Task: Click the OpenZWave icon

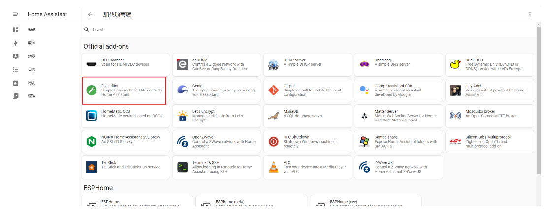Action: click(x=183, y=141)
